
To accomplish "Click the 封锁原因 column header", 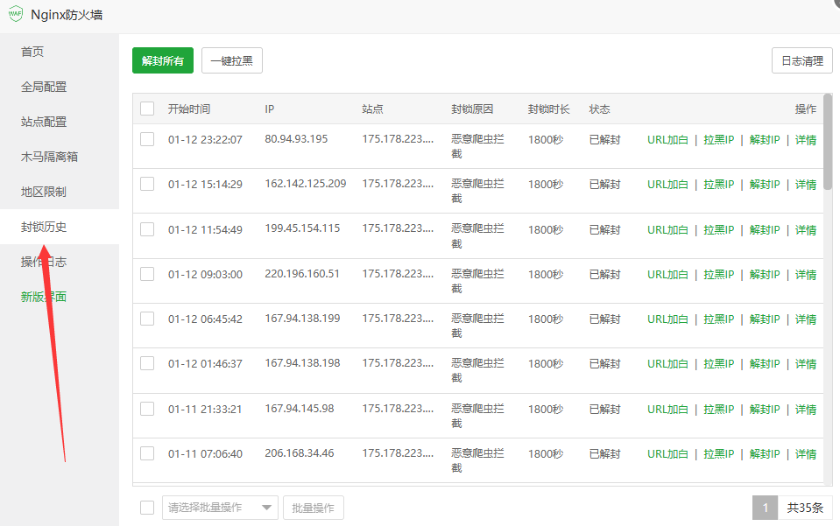I will 472,109.
